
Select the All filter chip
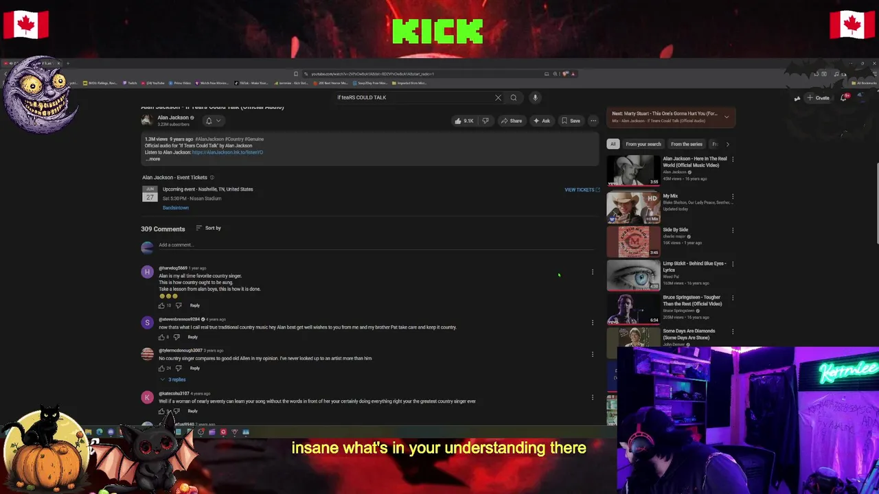pyautogui.click(x=613, y=144)
